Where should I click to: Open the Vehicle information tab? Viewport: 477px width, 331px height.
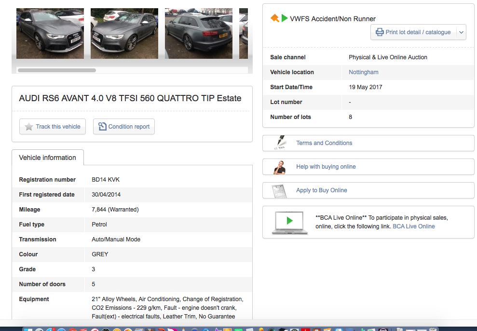(x=47, y=158)
